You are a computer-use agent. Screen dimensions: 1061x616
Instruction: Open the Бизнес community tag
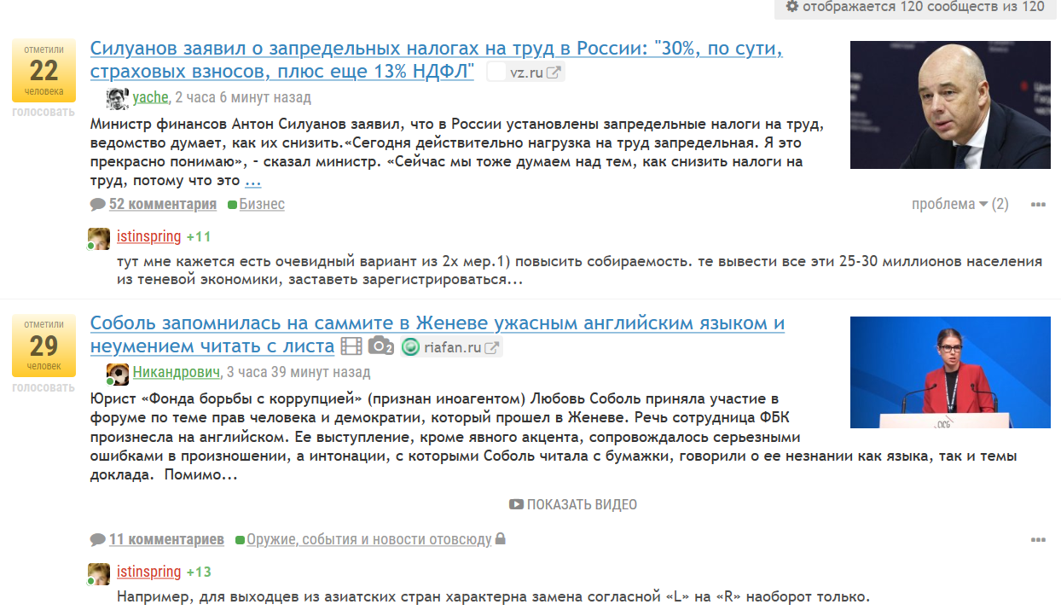point(262,204)
